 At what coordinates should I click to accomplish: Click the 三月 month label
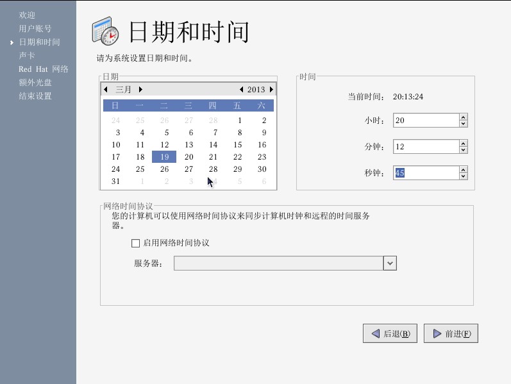point(123,89)
